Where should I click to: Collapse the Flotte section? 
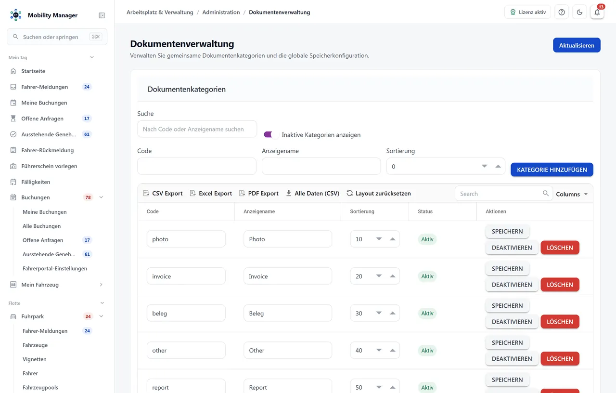[102, 303]
